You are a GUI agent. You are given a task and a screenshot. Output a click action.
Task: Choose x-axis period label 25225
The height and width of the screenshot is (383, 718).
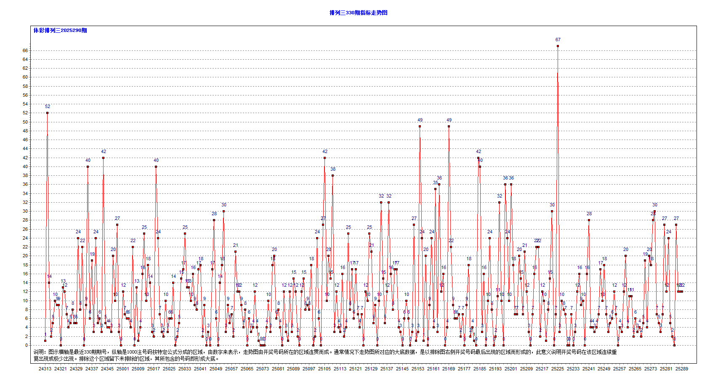558,369
